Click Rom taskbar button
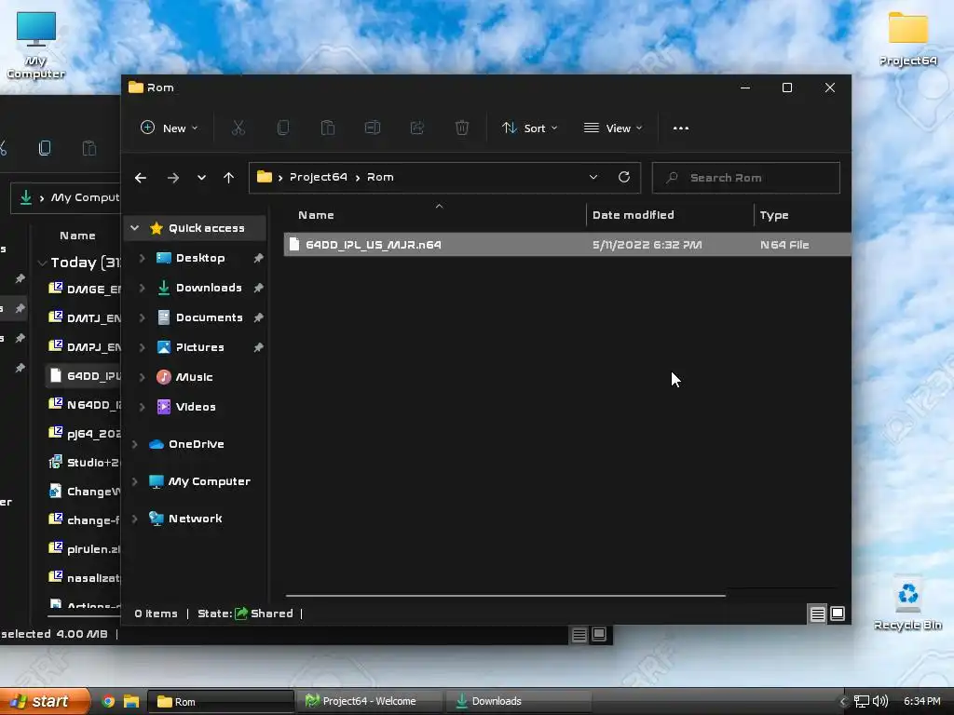The image size is (954, 715). click(x=221, y=701)
